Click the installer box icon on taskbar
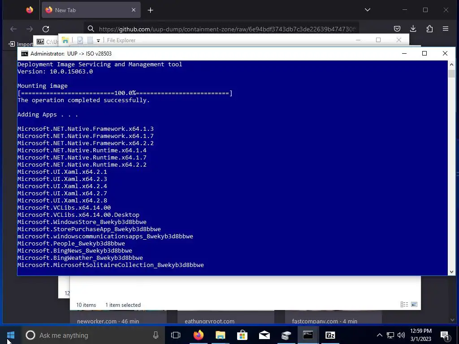Viewport: 459px width, 344px height. [286, 335]
